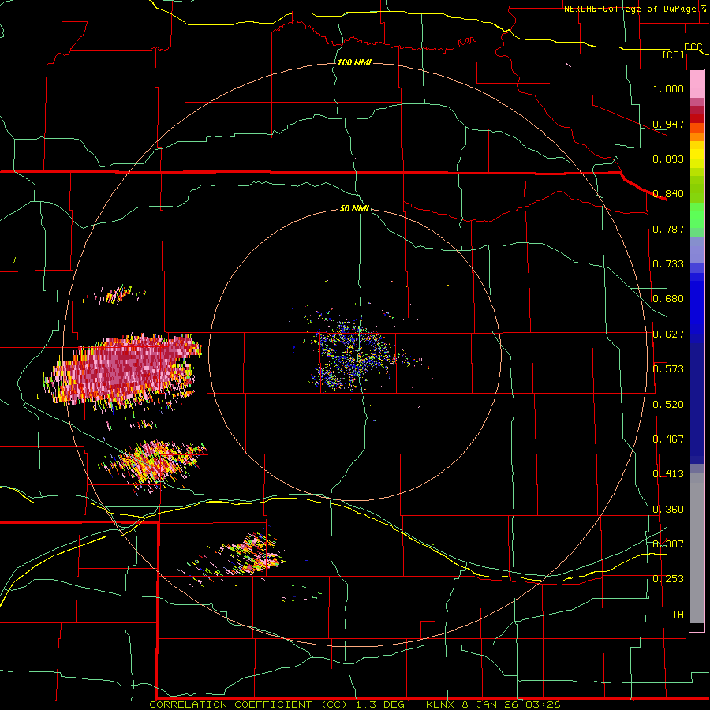The height and width of the screenshot is (710, 710).
Task: Click the DCC product label
Action: pyautogui.click(x=693, y=47)
